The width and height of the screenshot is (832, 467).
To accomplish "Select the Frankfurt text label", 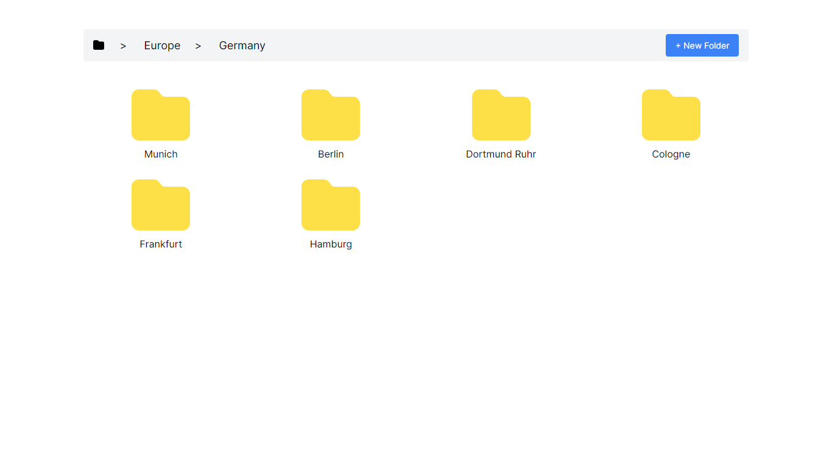I will coord(161,244).
